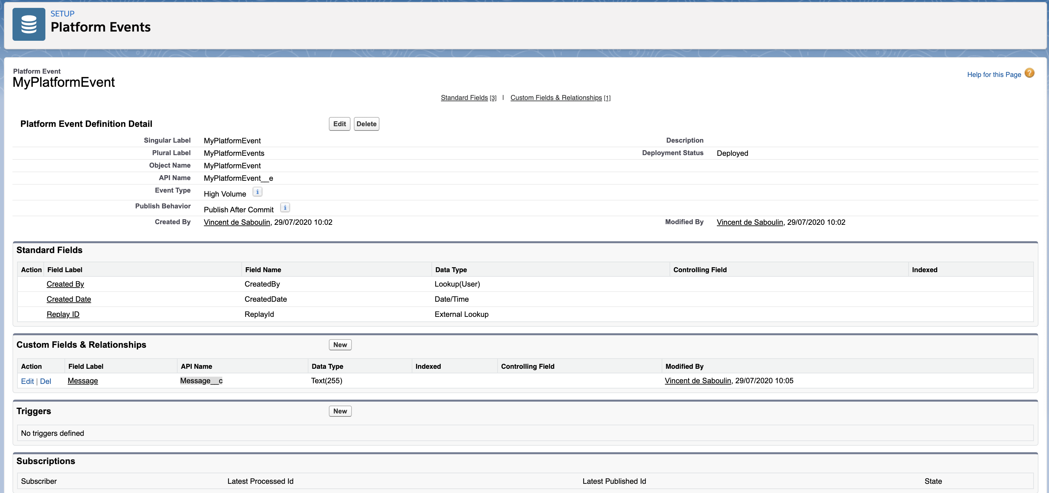This screenshot has height=493, width=1049.
Task: Click the No triggers defined text
Action: click(53, 434)
